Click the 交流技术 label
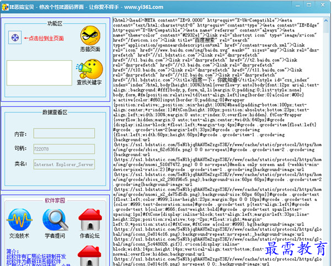The width and height of the screenshot is (332, 266). pyautogui.click(x=19, y=236)
